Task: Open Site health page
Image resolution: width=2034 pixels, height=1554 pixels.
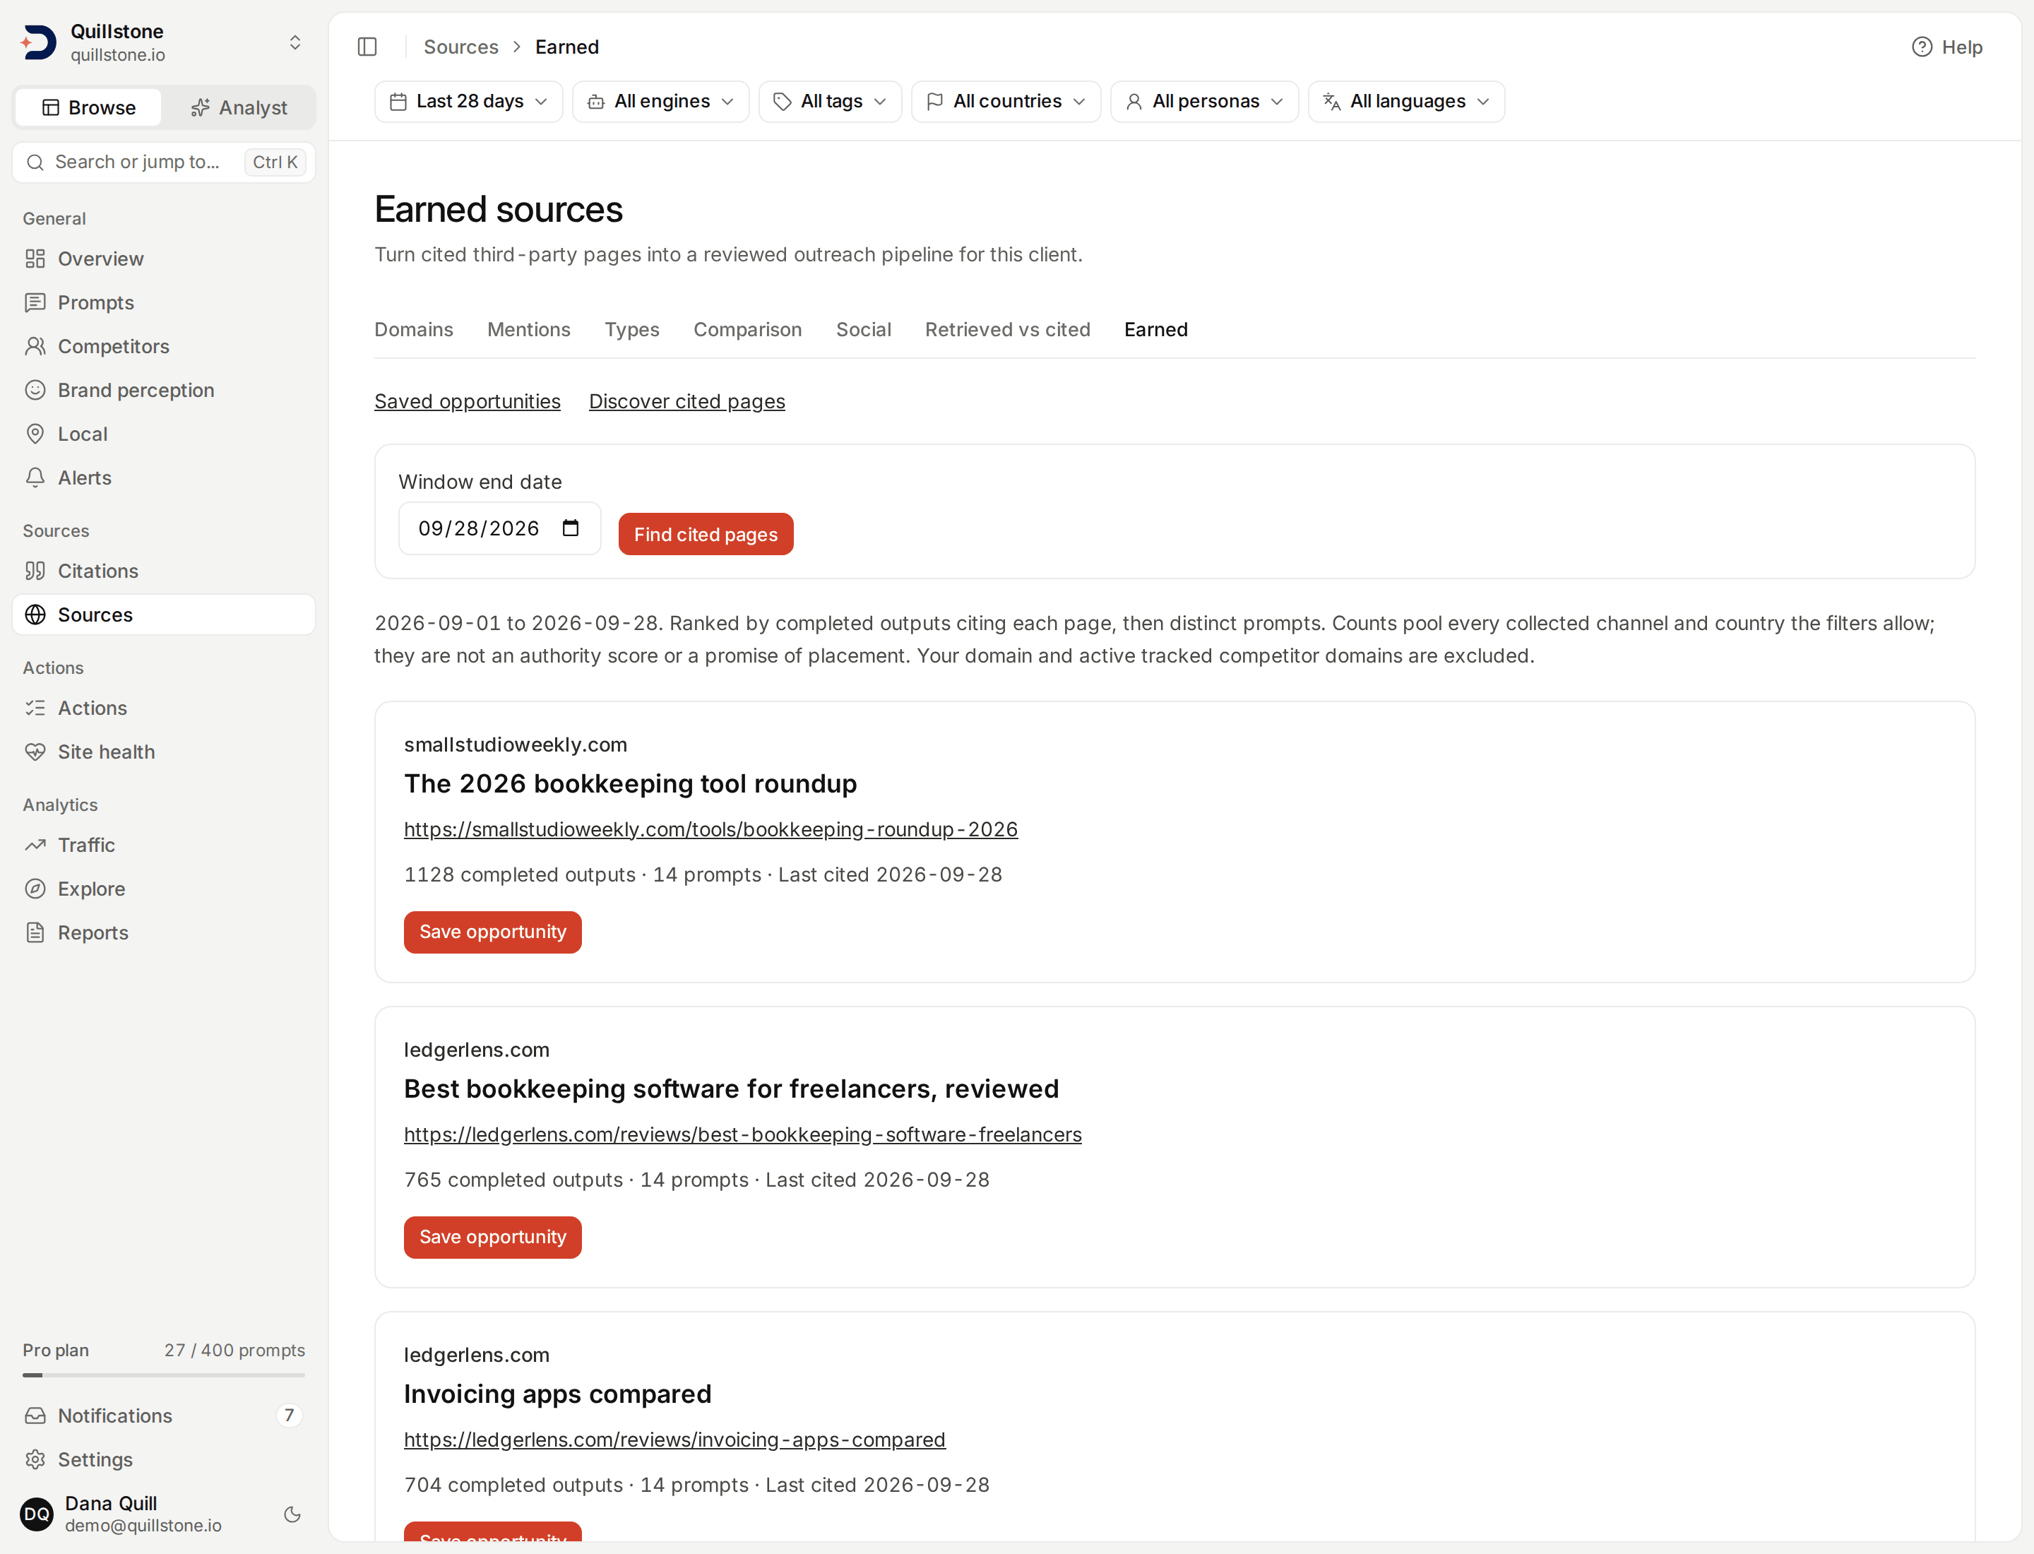Action: (x=164, y=752)
